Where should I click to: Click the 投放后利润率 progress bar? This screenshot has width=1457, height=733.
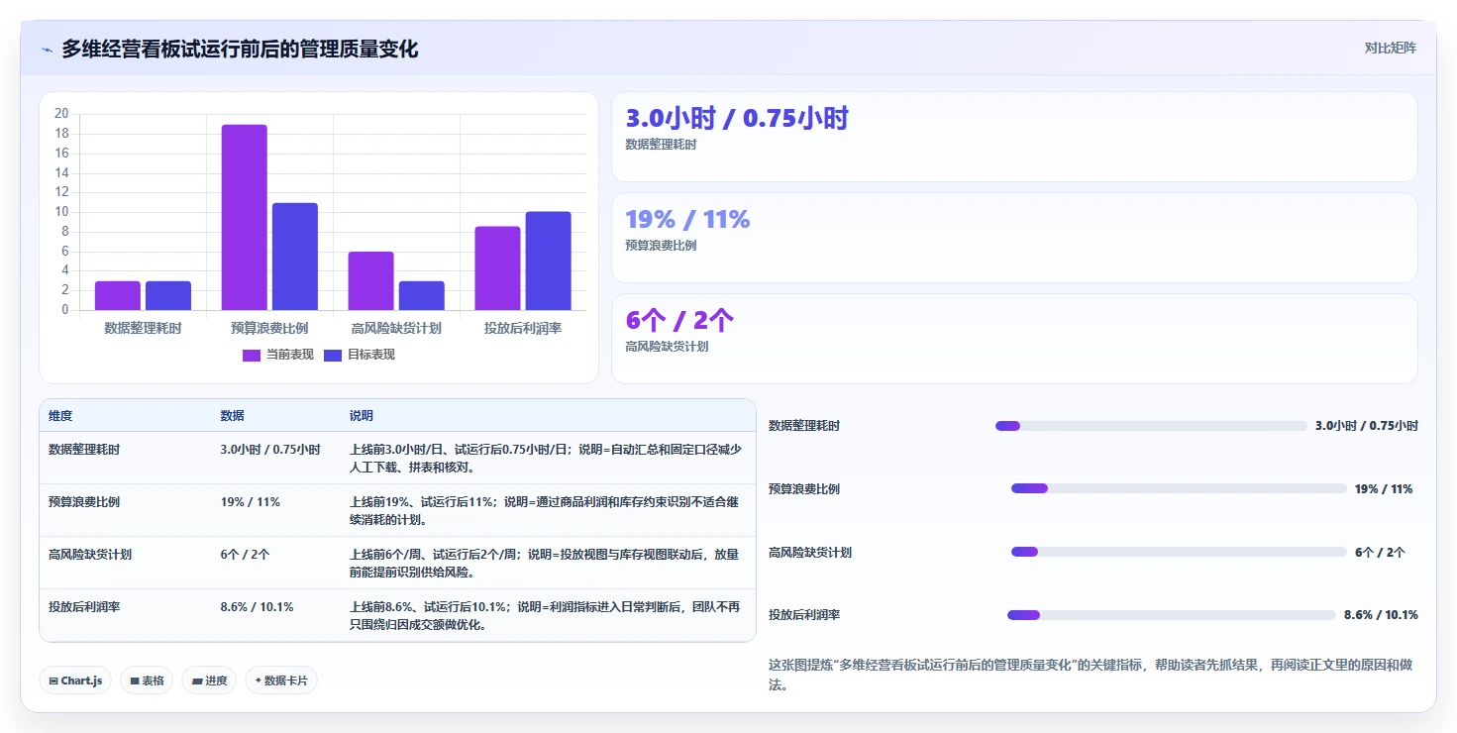coord(1172,615)
